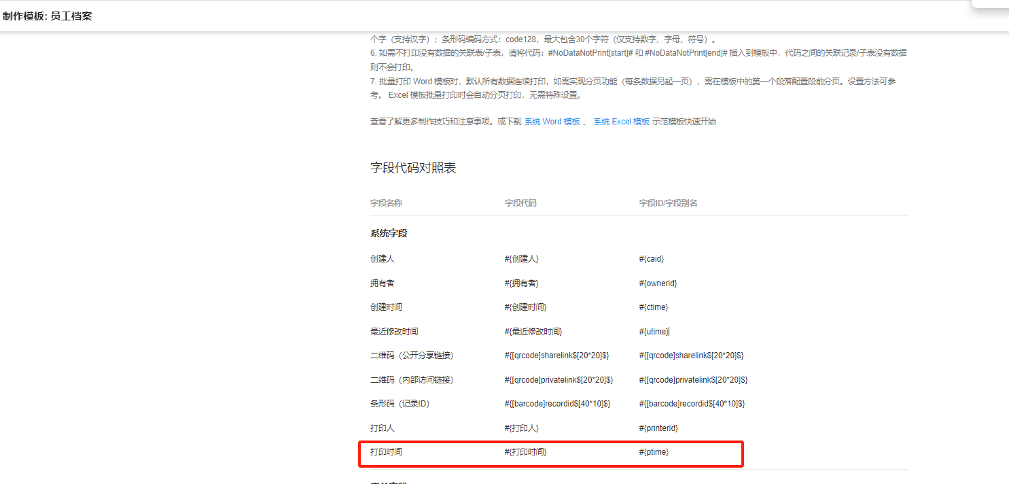The width and height of the screenshot is (1009, 484).
Task: Click the 系统字段 section heading
Action: [389, 234]
